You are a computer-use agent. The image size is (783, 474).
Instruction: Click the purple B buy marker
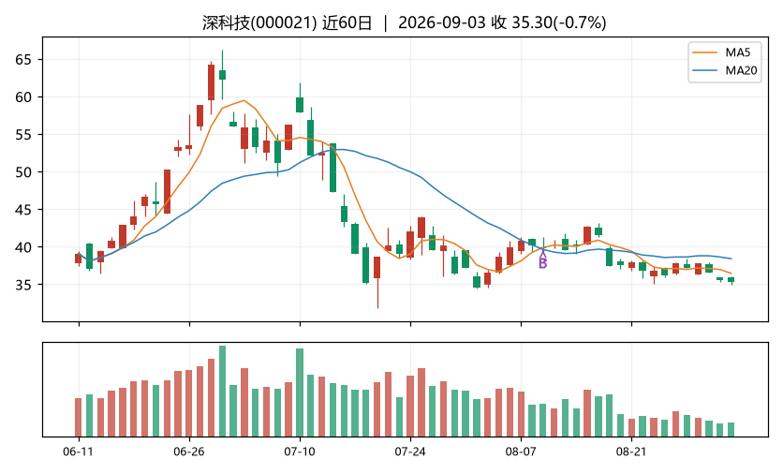[543, 260]
